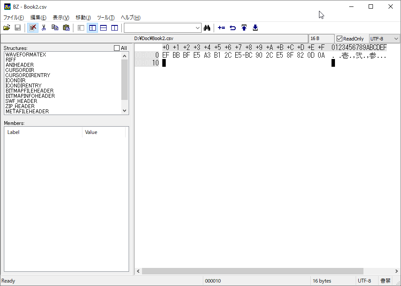Select METAFILEHEADER structure entry

27,112
